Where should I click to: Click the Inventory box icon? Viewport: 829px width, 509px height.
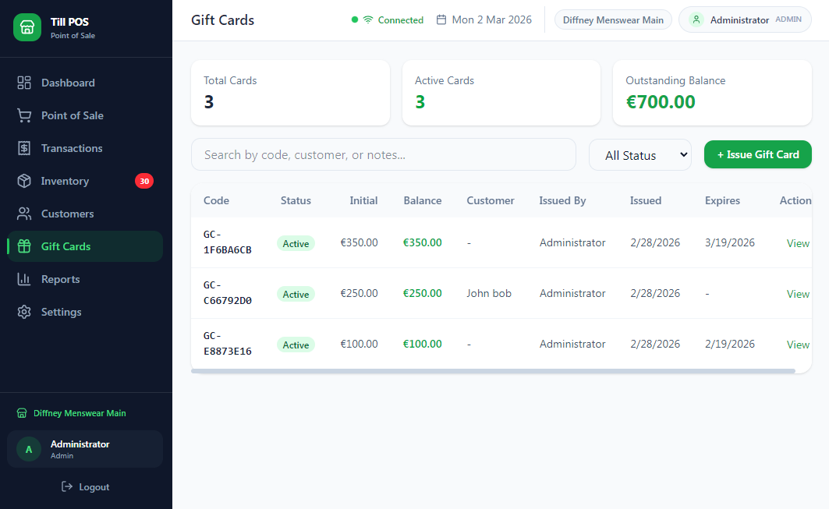[x=24, y=181]
